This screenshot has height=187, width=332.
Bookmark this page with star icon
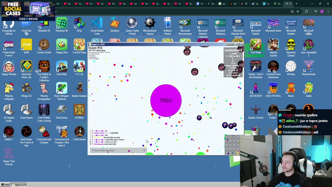(x=298, y=11)
